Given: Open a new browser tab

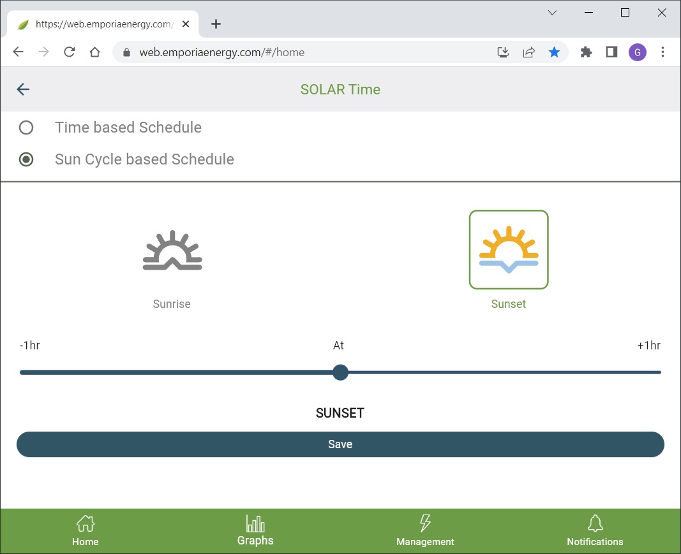Looking at the screenshot, I should pyautogui.click(x=216, y=24).
